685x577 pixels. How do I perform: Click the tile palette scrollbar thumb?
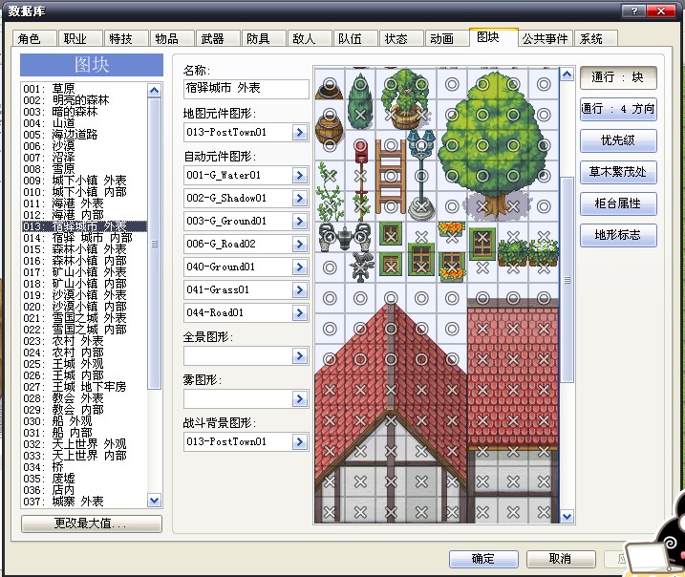pos(567,280)
